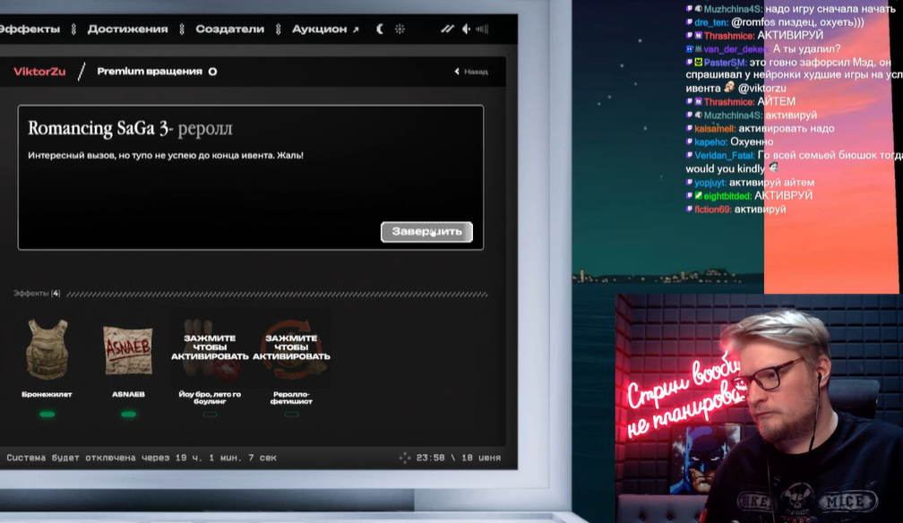Open the ViktorZu profile link

[x=39, y=72]
